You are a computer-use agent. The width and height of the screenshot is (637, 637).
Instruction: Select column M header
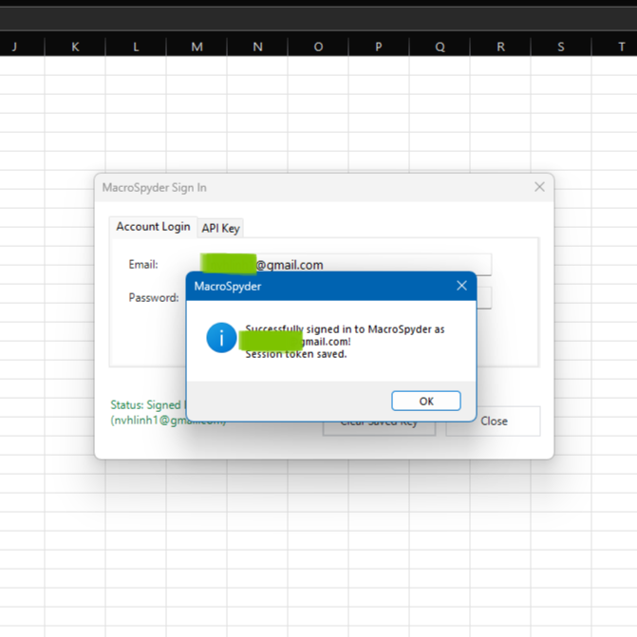pyautogui.click(x=197, y=47)
